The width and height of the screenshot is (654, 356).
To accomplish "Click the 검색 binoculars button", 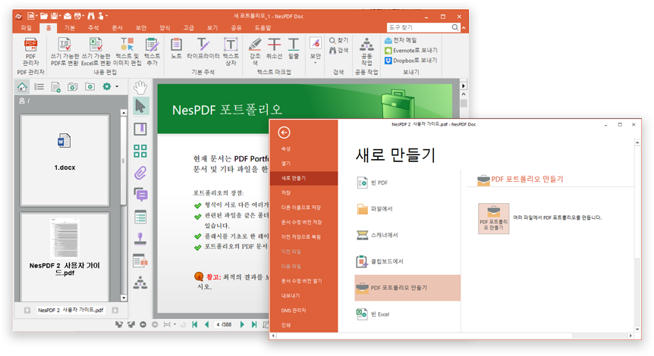I will pos(338,51).
